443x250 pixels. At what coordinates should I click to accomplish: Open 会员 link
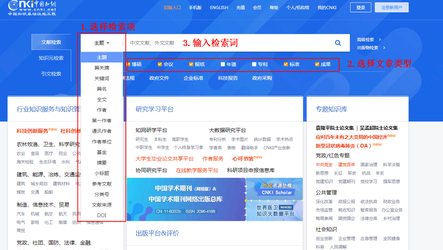[257, 8]
